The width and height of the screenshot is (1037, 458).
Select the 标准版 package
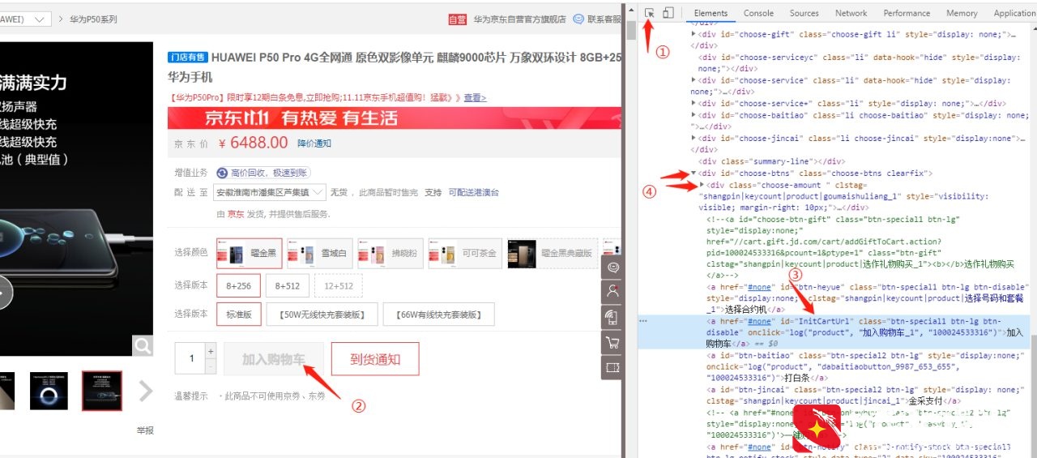(x=238, y=315)
